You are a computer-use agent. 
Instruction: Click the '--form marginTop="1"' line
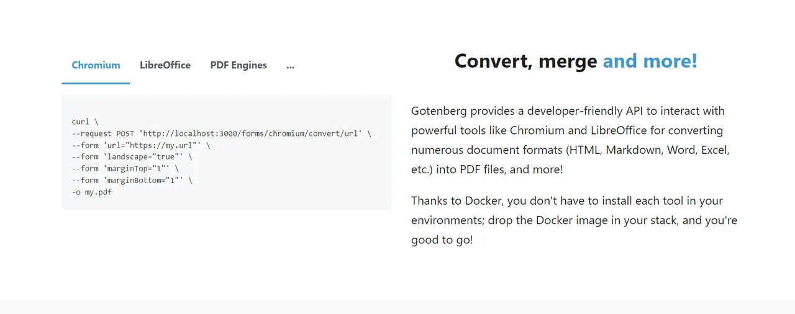click(x=125, y=169)
